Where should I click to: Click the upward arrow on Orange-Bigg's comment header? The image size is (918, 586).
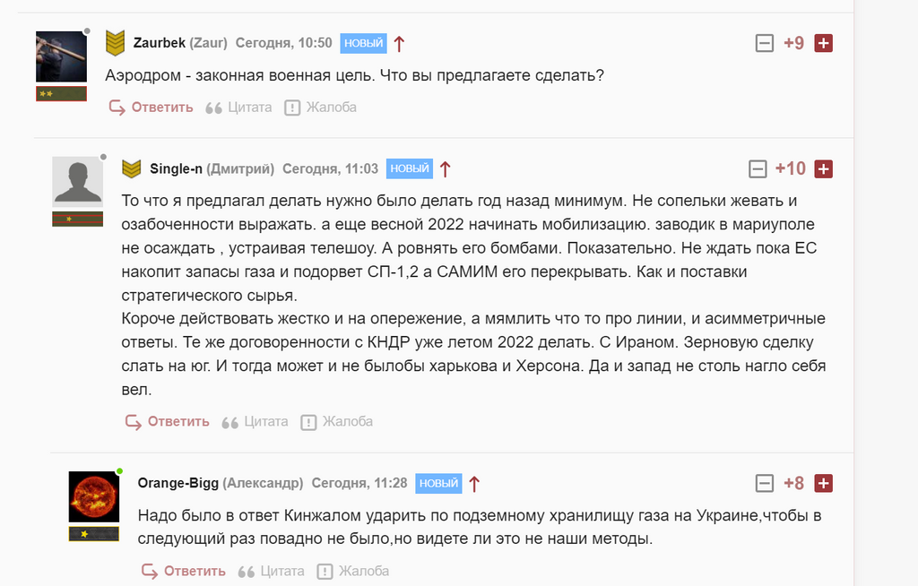[x=475, y=482]
